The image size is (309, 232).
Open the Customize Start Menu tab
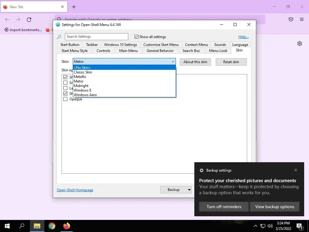tap(161, 45)
